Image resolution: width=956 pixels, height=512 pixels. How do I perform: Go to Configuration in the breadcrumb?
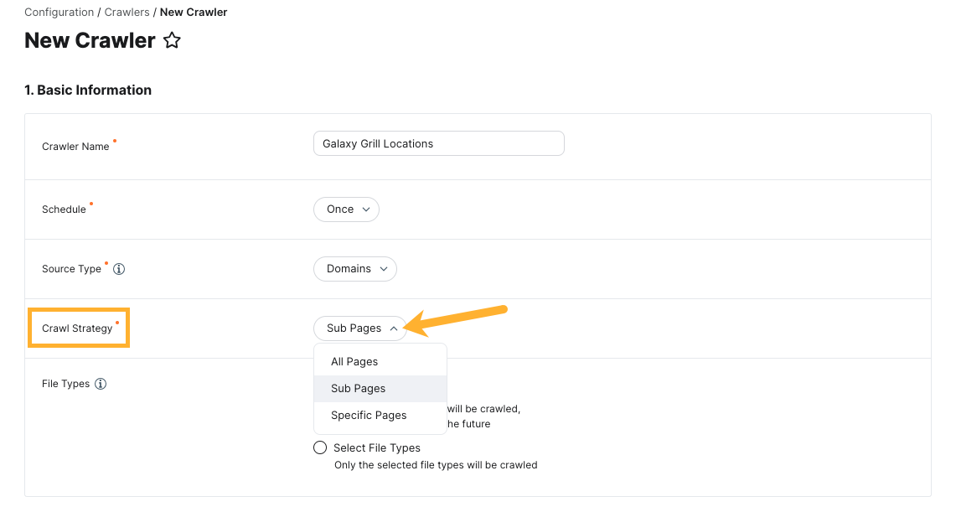coord(59,13)
